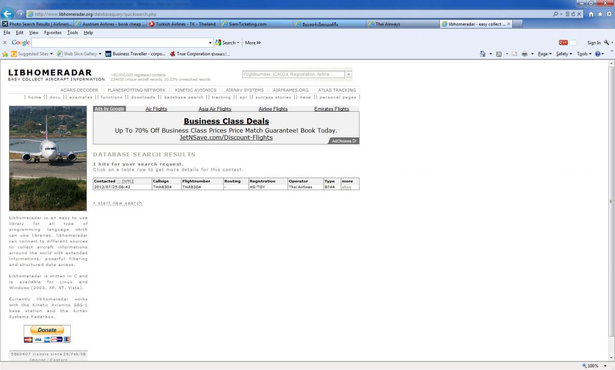Image resolution: width=615 pixels, height=370 pixels.
Task: Close the libhomeradar tab with its X
Action: click(x=509, y=24)
